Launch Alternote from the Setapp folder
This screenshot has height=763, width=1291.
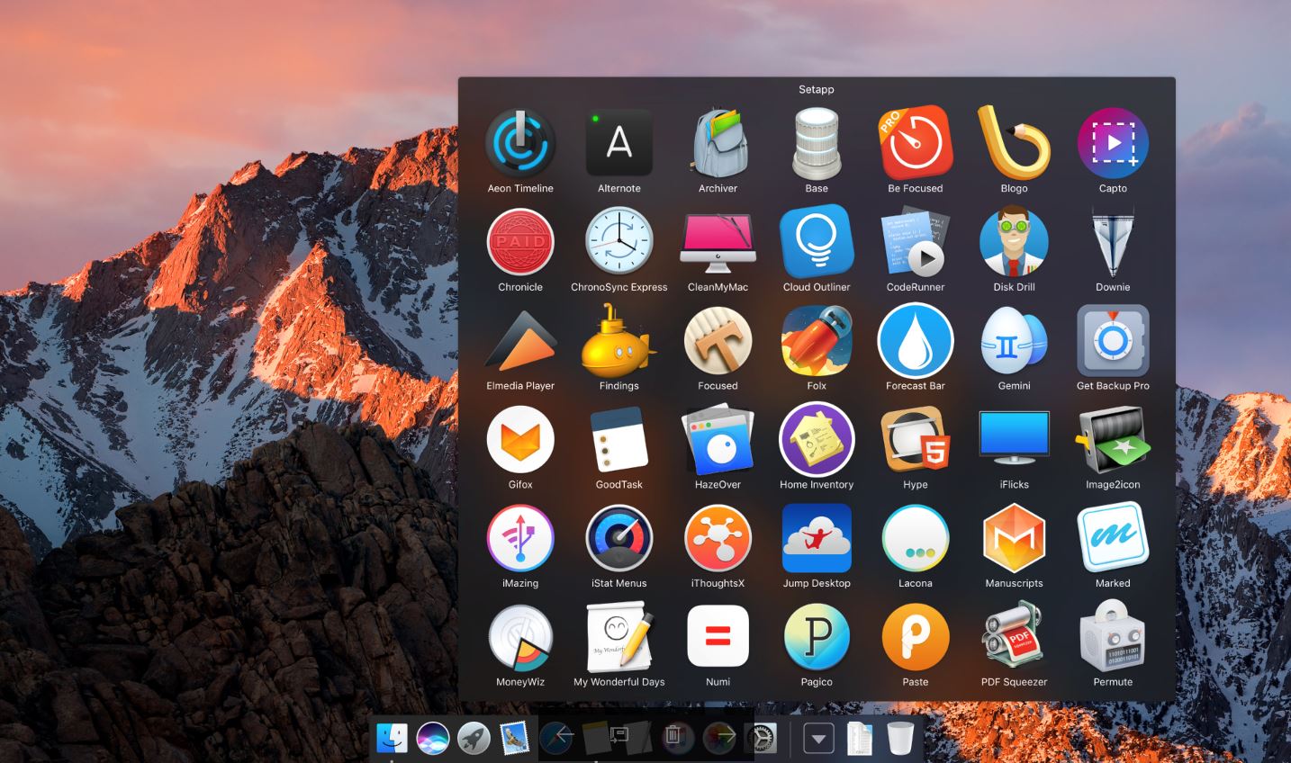(619, 143)
